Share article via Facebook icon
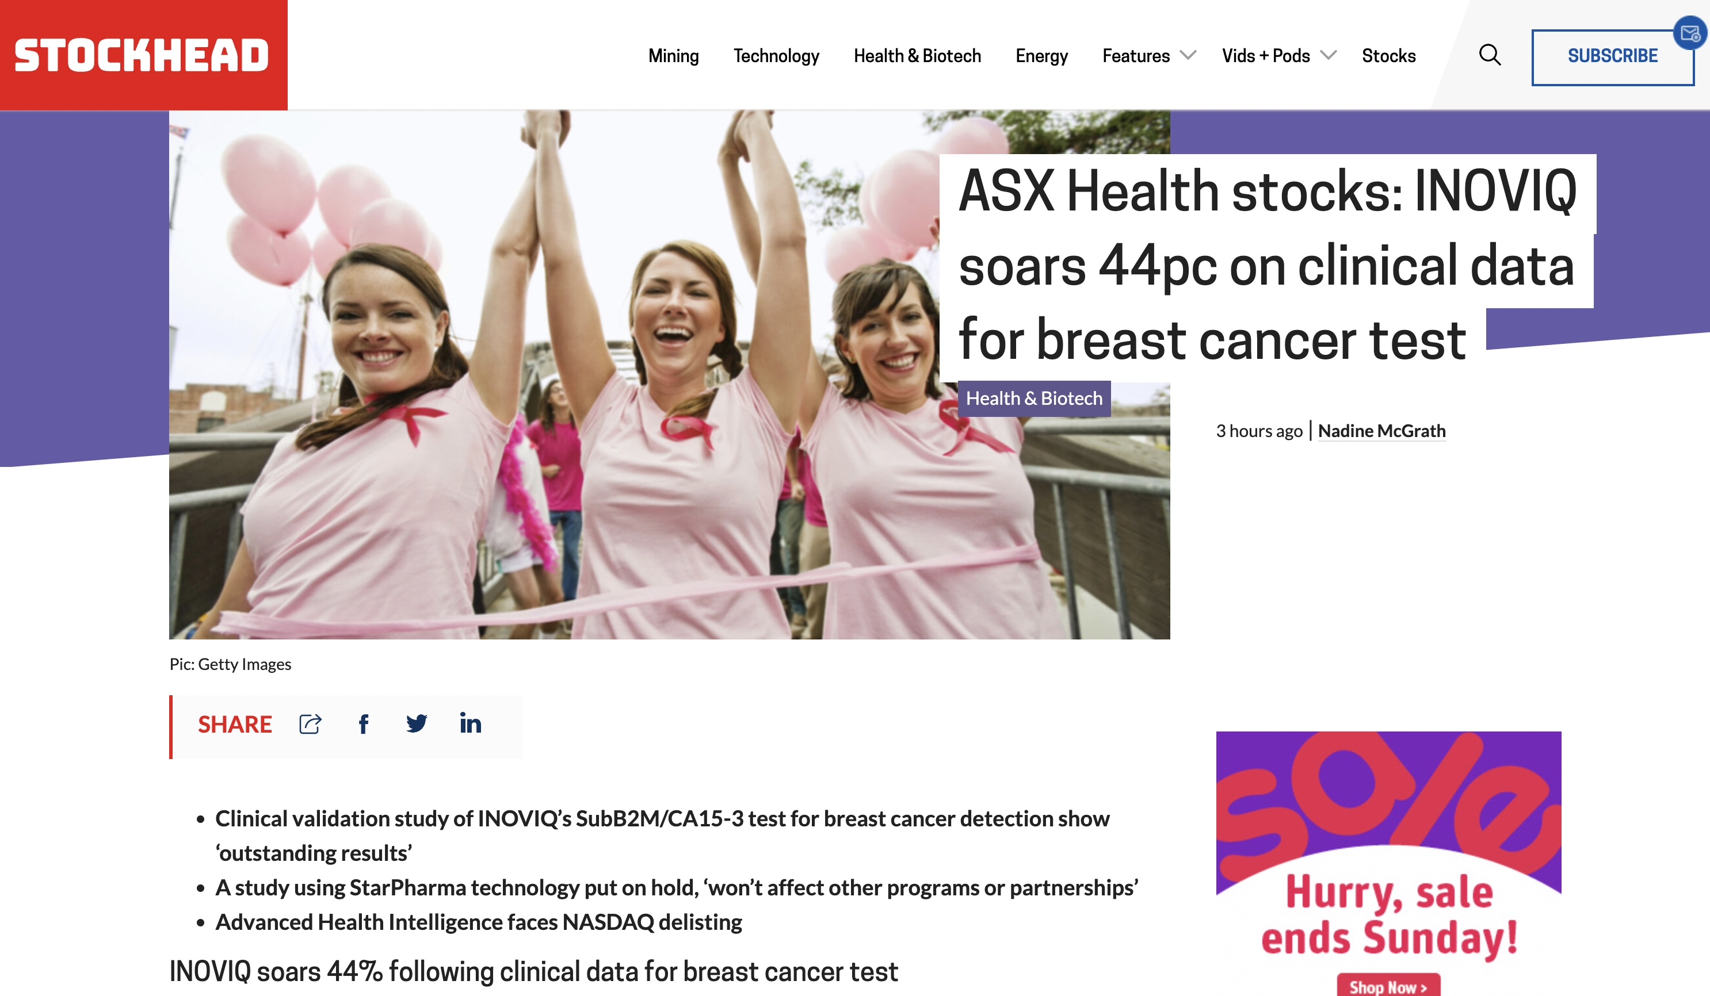Viewport: 1710px width, 996px height. click(364, 724)
